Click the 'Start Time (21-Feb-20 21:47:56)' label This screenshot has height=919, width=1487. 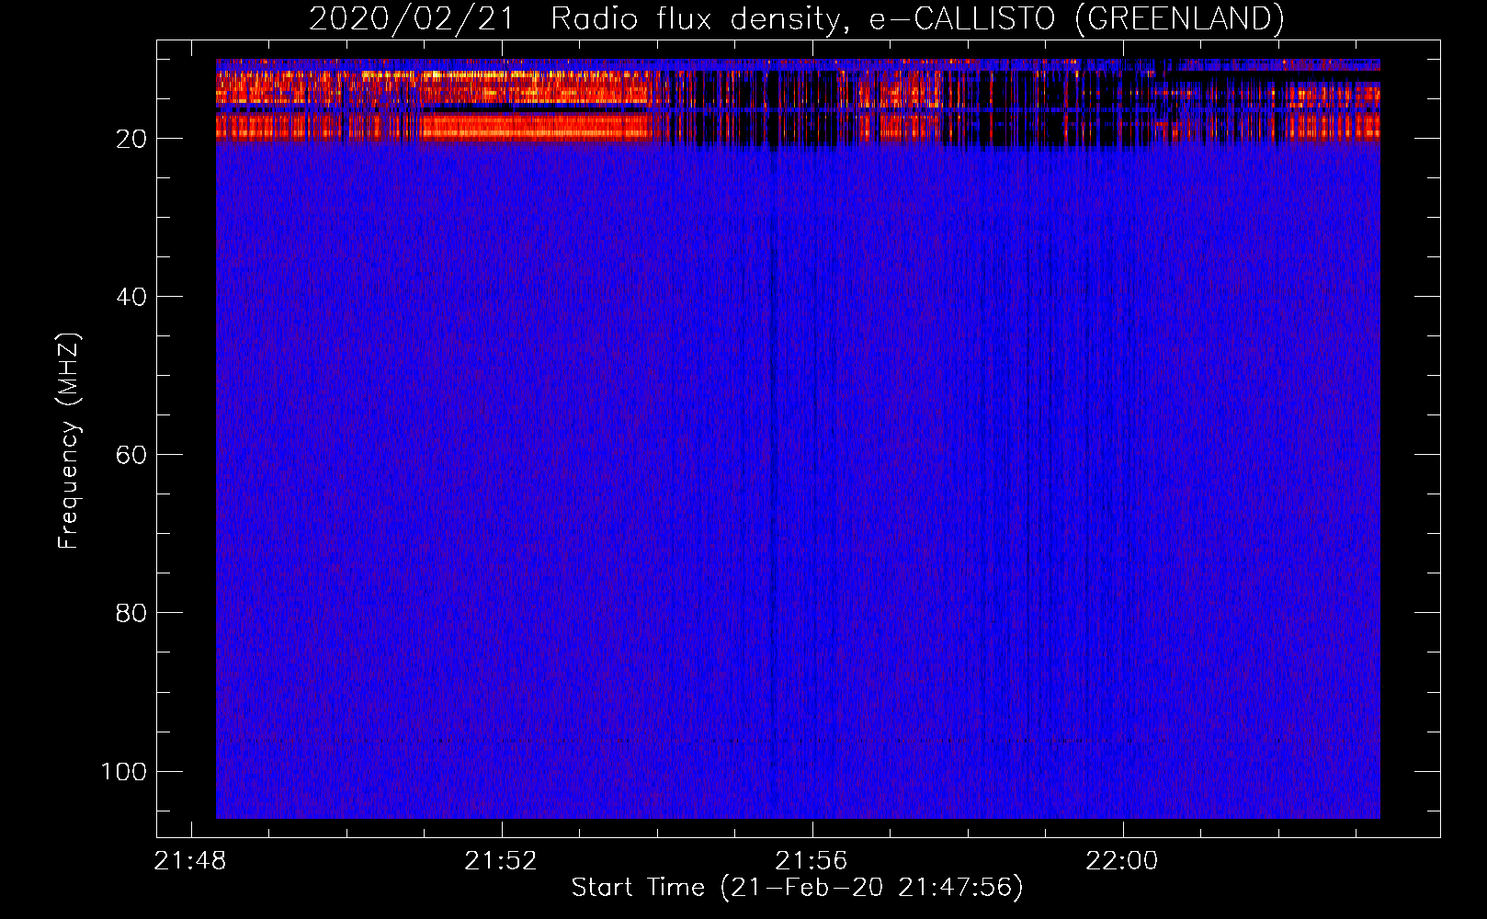pyautogui.click(x=797, y=888)
